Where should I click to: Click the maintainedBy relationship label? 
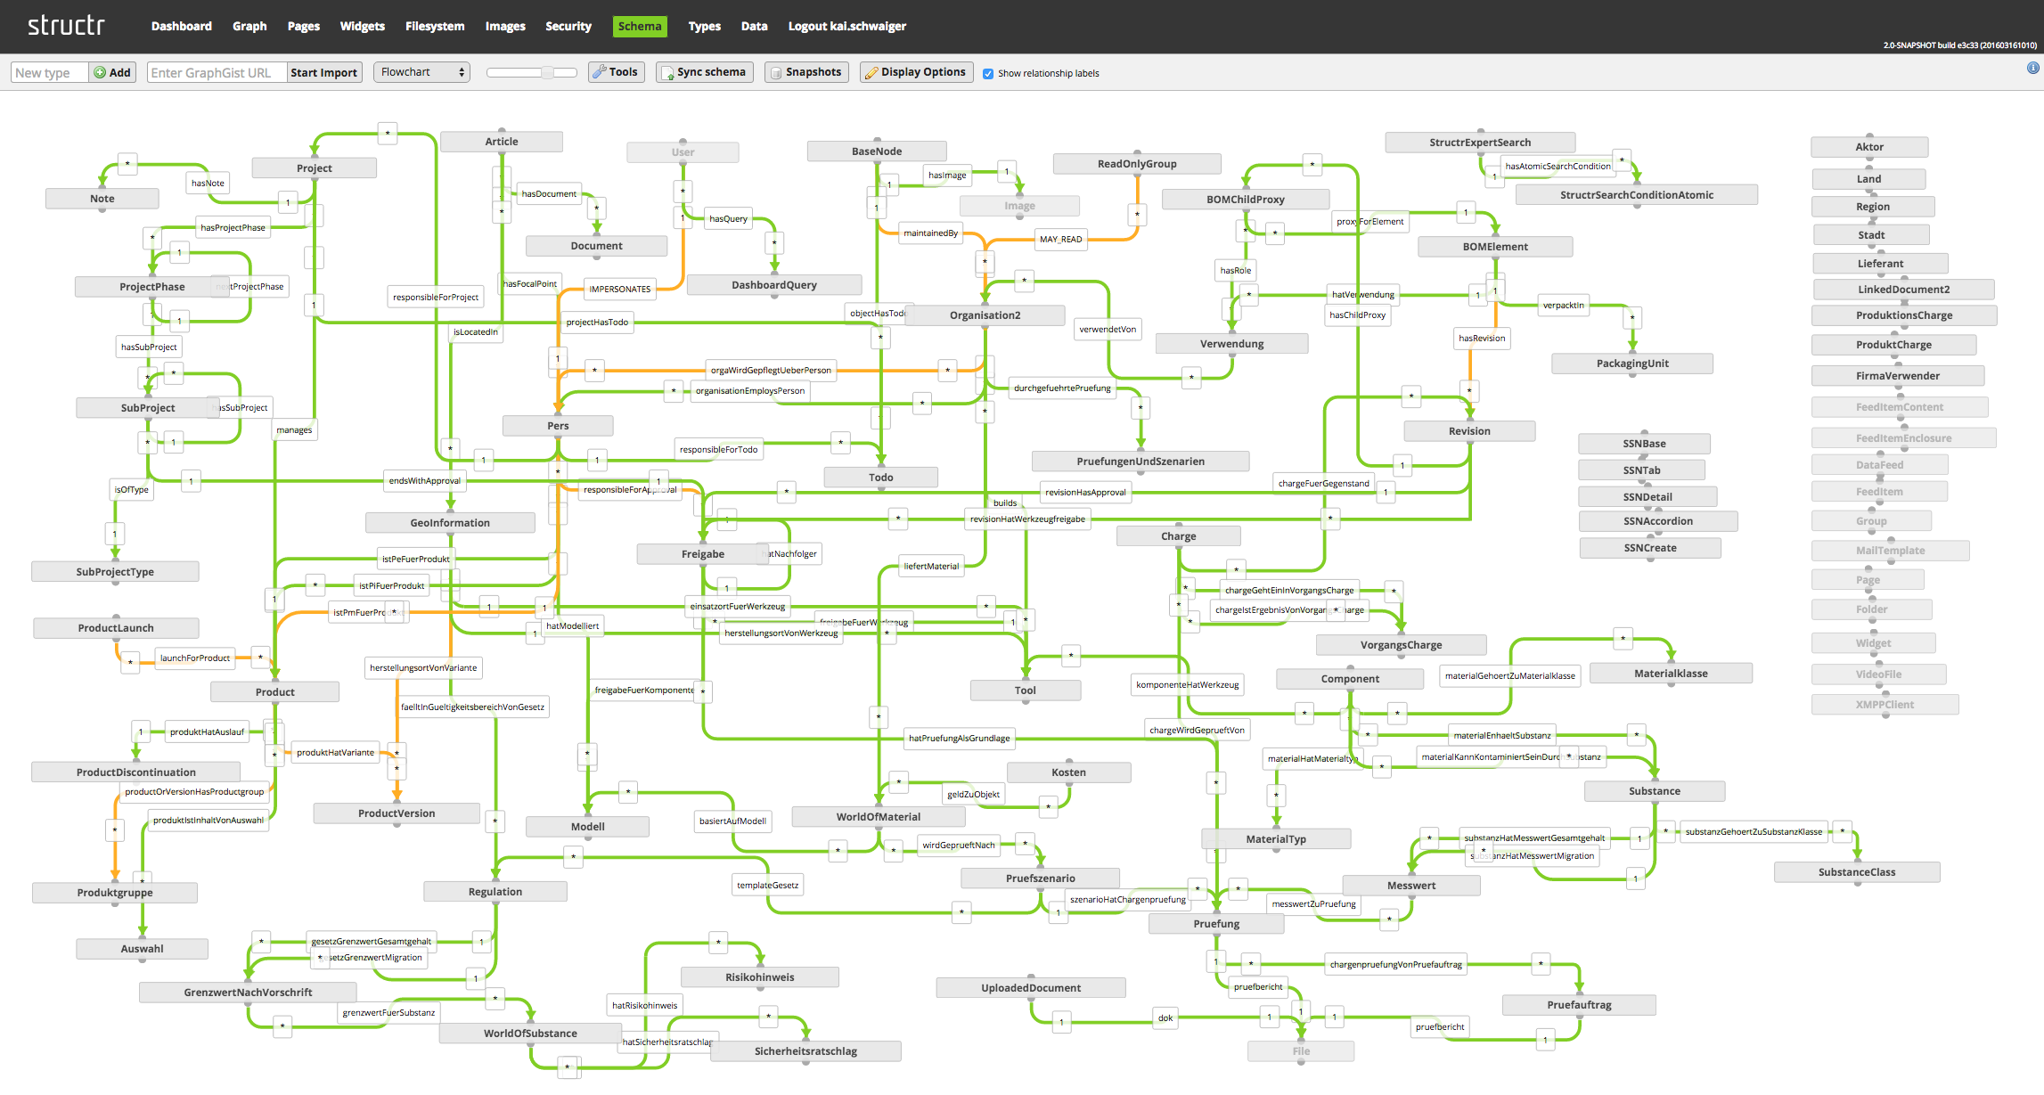930,233
